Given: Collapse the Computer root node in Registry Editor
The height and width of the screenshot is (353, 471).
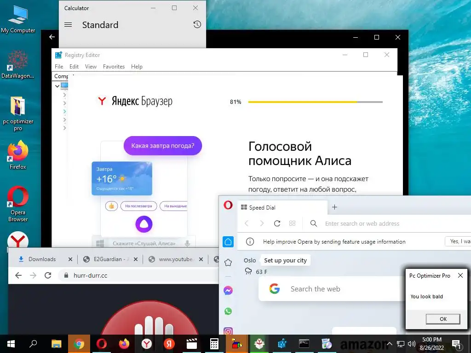Looking at the screenshot, I should click(x=57, y=86).
